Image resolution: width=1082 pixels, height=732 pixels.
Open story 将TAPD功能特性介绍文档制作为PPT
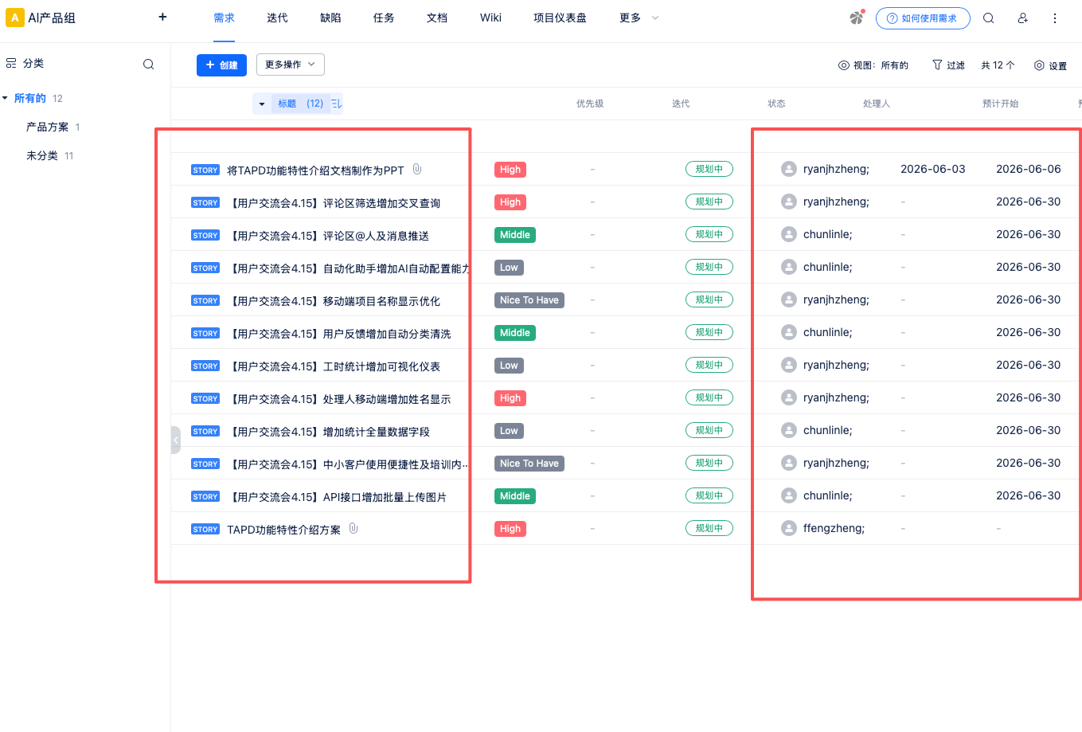coord(315,170)
